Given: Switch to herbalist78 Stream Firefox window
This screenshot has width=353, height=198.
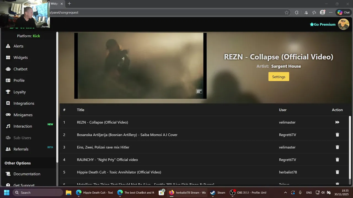Looking at the screenshot, I should 188,193.
